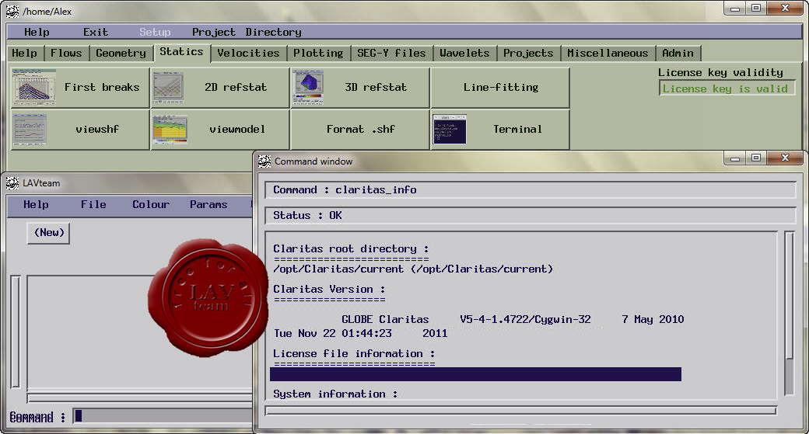The height and width of the screenshot is (434, 809).
Task: Click 'Tue Nov 22 01:44:23 2011' line
Action: point(361,333)
